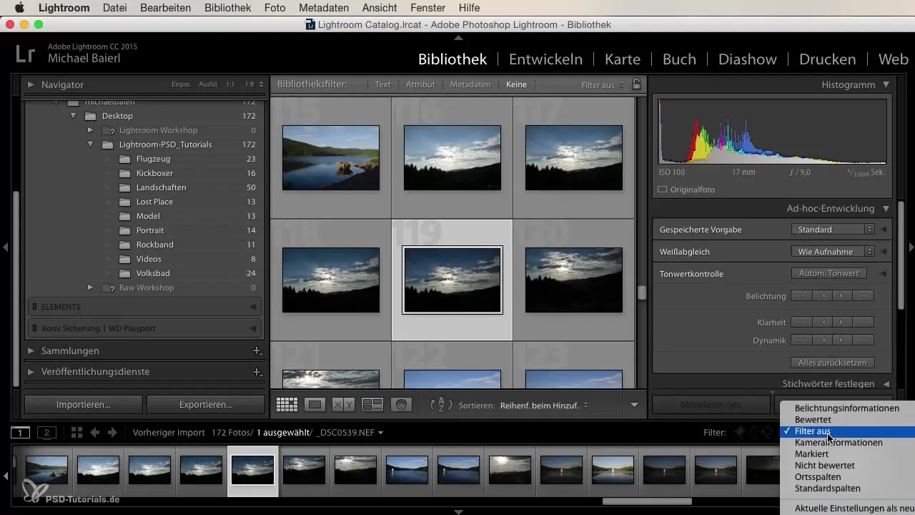Choose Ortsspalten filter preset
Viewport: 915px width, 515px height.
[818, 477]
